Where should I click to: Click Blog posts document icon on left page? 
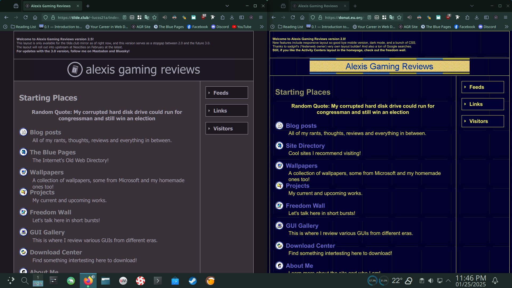pyautogui.click(x=23, y=132)
